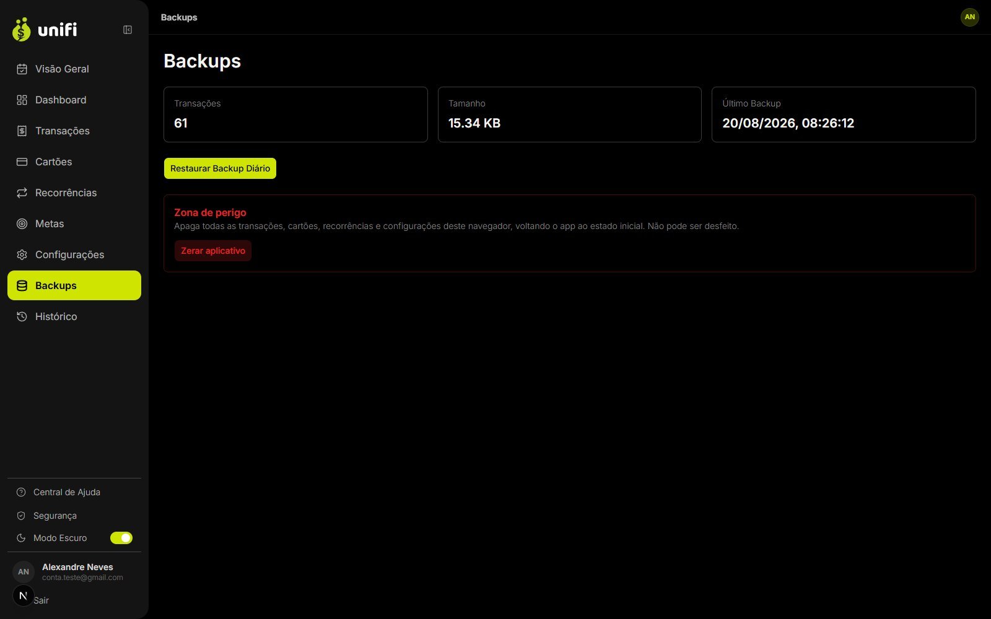Click the Metas target icon

coord(22,223)
